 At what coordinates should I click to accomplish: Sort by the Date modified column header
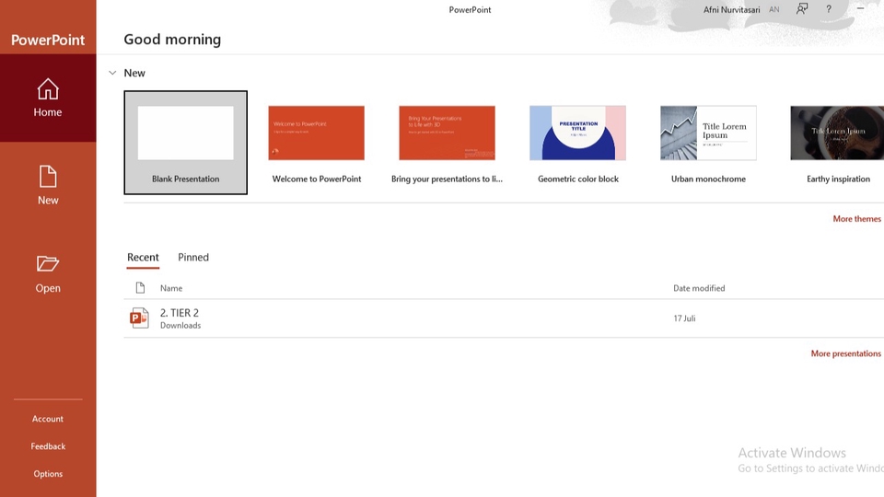[699, 288]
